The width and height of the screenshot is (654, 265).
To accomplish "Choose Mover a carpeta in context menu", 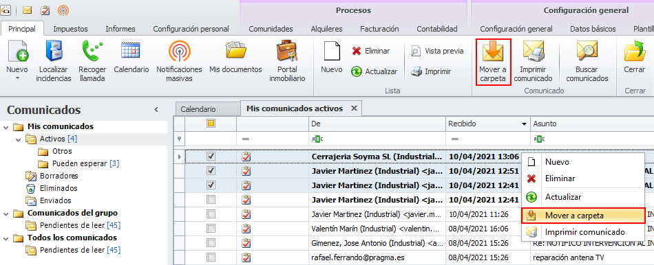I will point(584,215).
